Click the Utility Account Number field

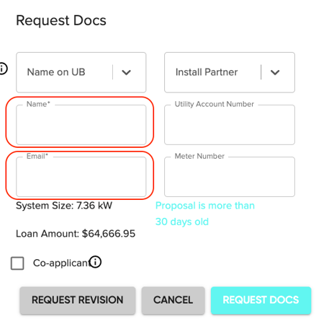coord(230,125)
